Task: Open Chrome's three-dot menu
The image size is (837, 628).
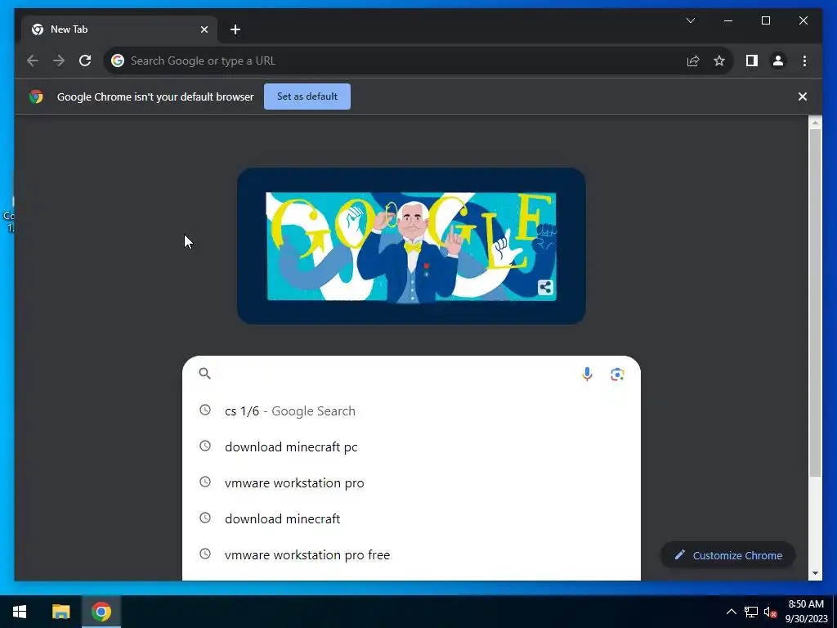Action: [804, 61]
